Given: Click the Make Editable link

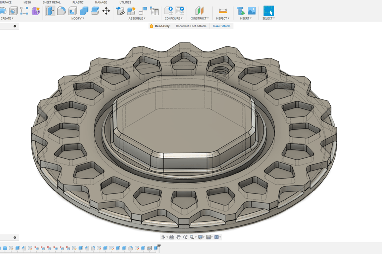Looking at the screenshot, I should click(x=222, y=26).
